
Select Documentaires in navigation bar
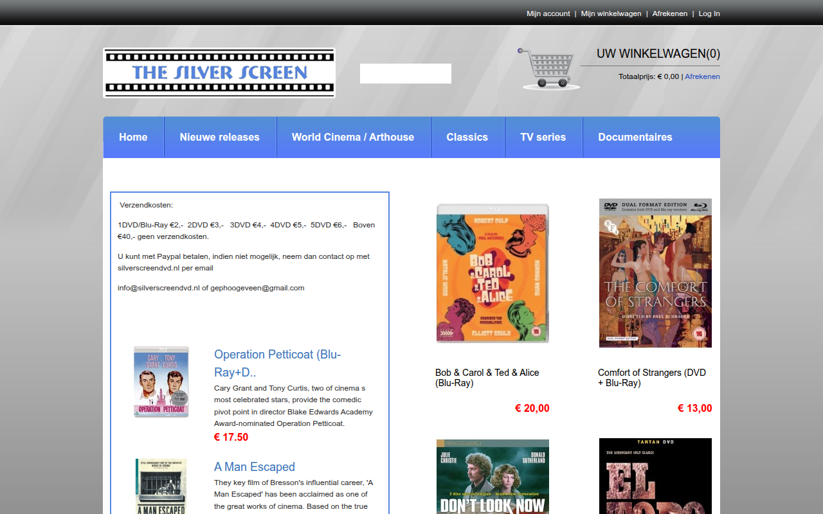click(635, 137)
